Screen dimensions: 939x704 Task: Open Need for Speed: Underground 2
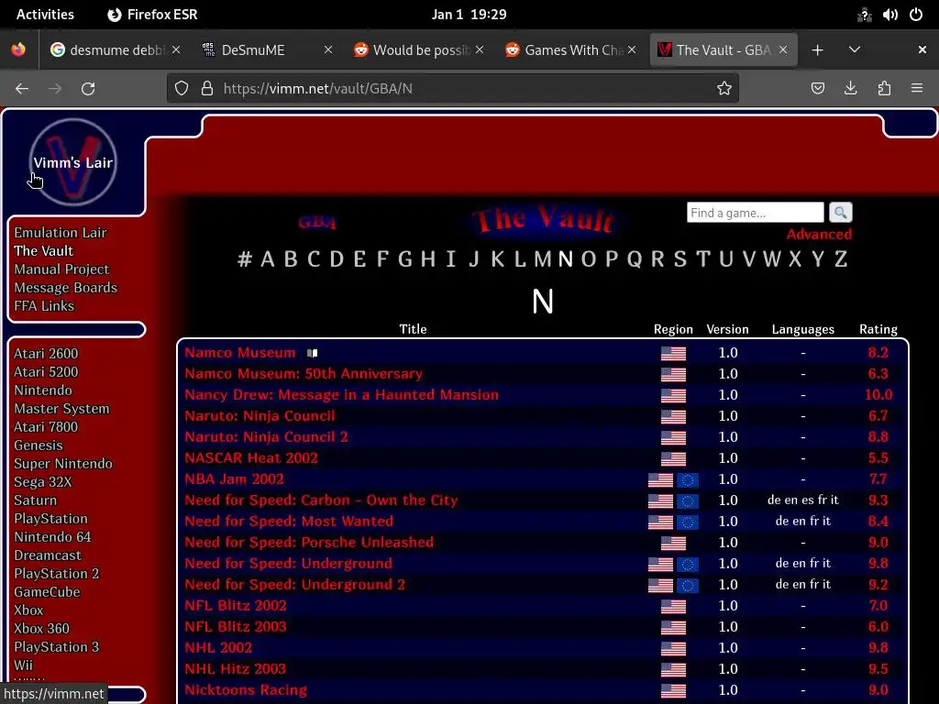coord(294,584)
